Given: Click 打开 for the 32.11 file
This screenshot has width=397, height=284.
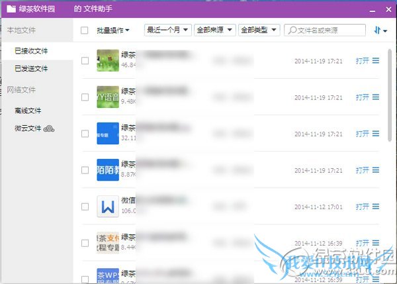Looking at the screenshot, I should click(x=363, y=134).
